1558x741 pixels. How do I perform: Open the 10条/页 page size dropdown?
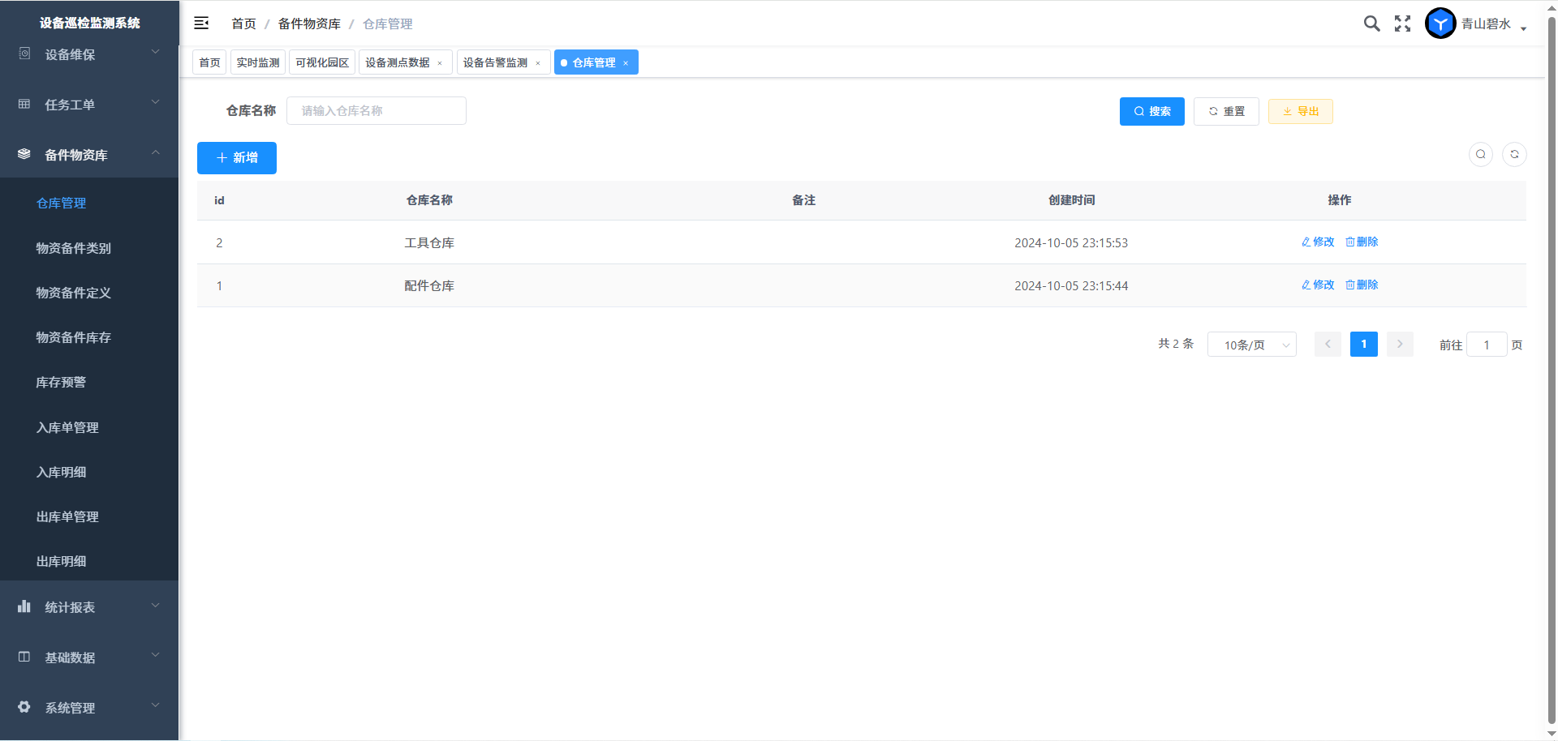1251,345
